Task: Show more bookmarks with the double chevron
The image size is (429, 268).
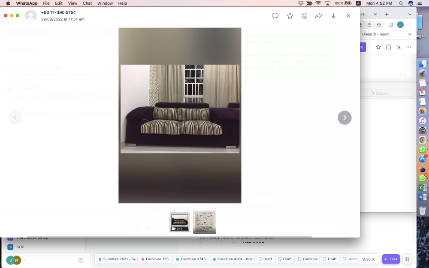Action: pos(409,34)
